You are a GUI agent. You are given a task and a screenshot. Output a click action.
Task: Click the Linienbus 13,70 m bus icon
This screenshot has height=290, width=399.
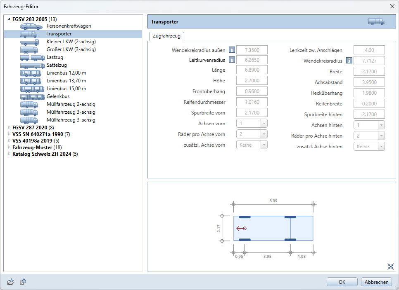pyautogui.click(x=31, y=81)
